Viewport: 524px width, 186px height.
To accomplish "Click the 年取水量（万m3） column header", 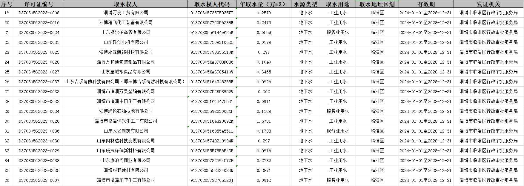I will [x=264, y=4].
